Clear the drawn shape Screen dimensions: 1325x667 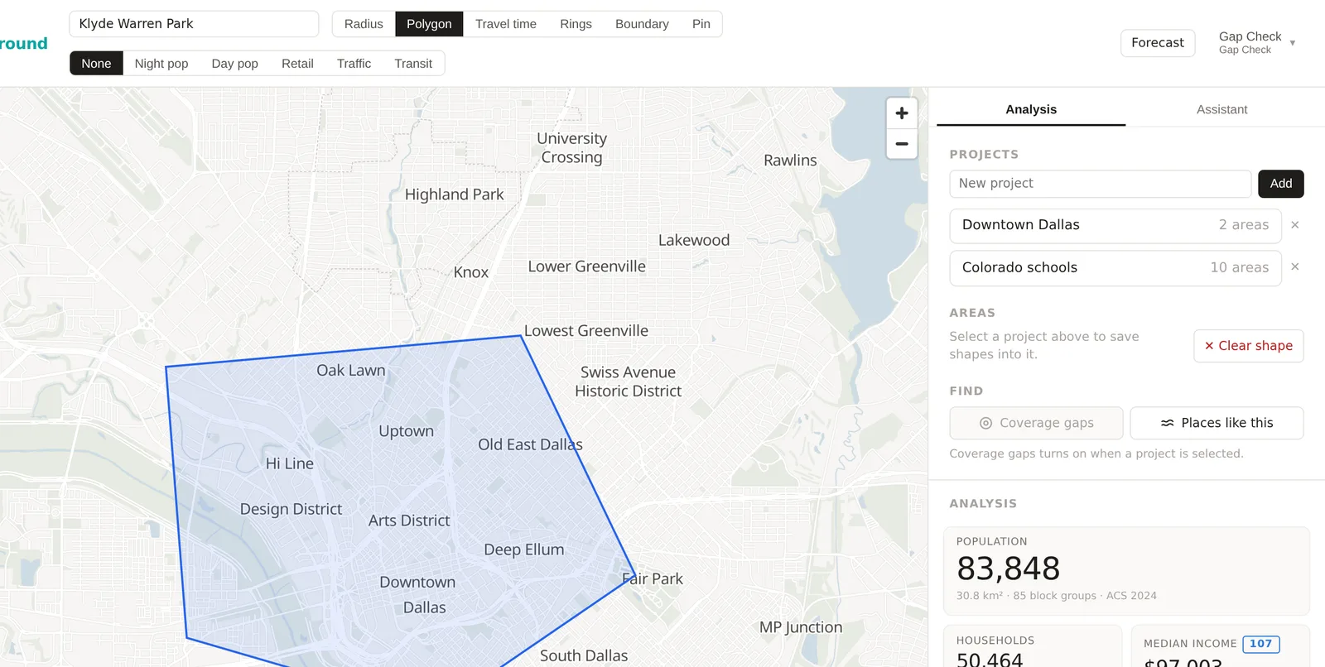point(1249,346)
